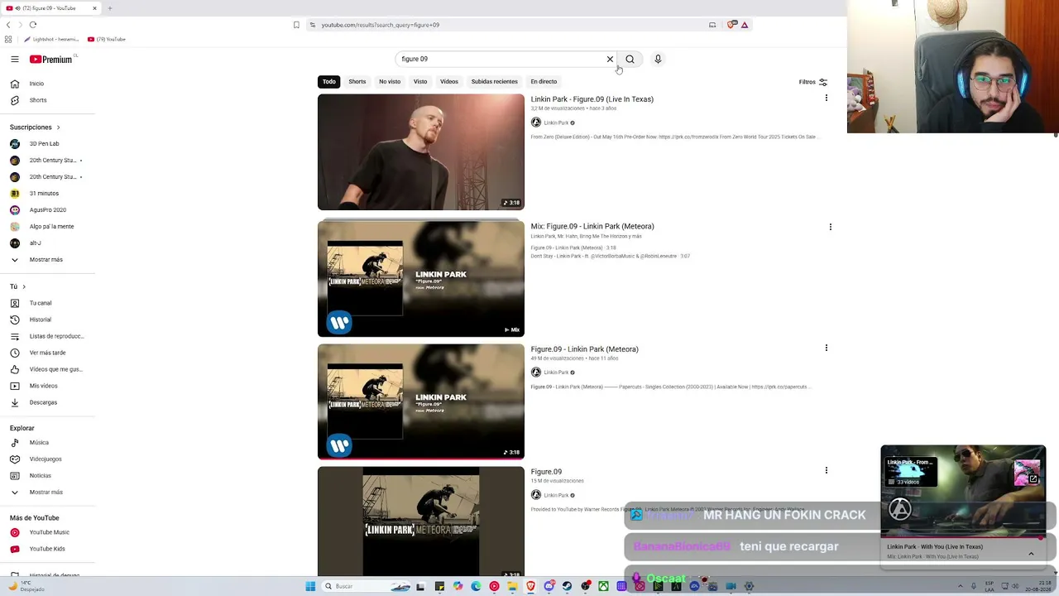Open the Xbox app from the taskbar
Image resolution: width=1059 pixels, height=596 pixels.
(603, 586)
